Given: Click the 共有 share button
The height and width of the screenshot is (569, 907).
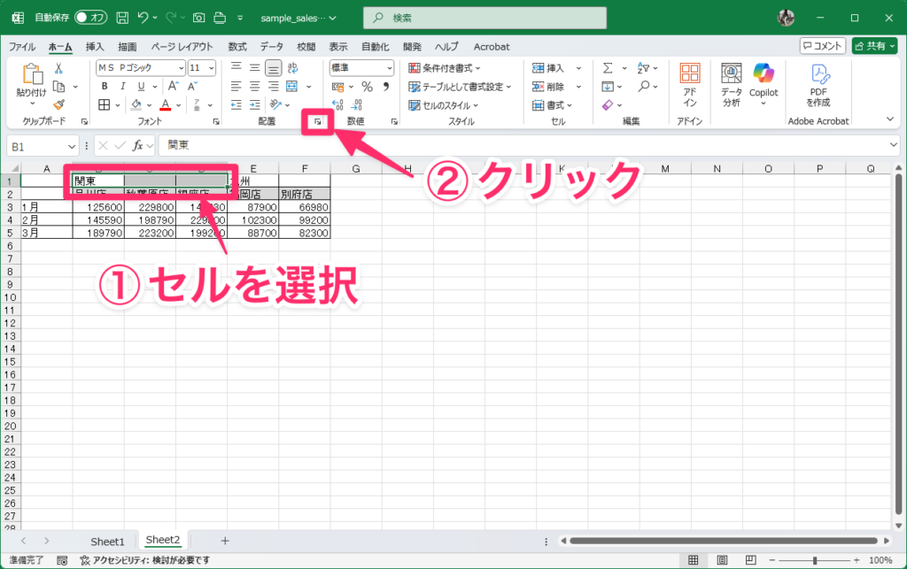Looking at the screenshot, I should click(873, 46).
